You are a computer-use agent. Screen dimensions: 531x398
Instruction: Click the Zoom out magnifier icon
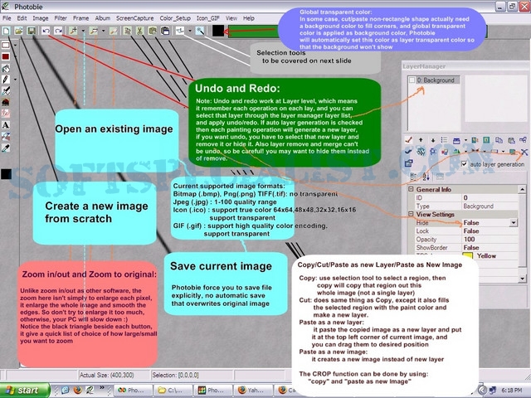94,31
